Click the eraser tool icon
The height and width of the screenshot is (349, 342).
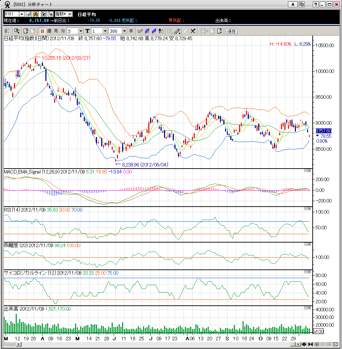pos(186,31)
